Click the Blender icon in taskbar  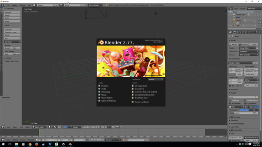click(70, 144)
